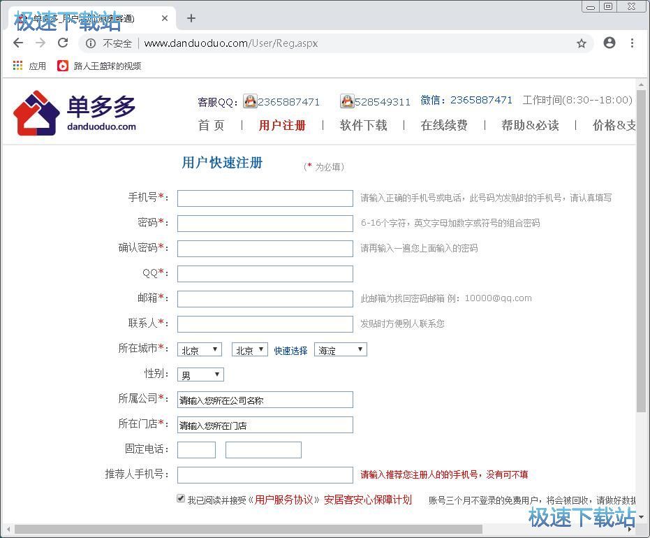Viewport: 650px width, 538px height.
Task: Open 软件下载 nav item
Action: pyautogui.click(x=363, y=125)
